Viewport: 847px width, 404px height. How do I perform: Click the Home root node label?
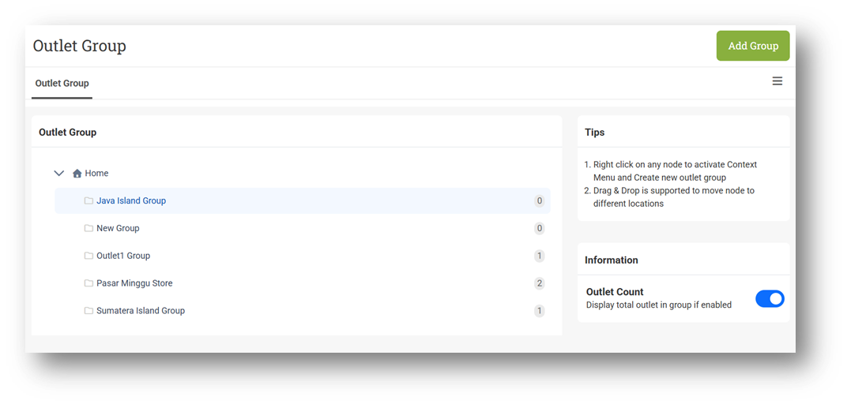point(97,174)
